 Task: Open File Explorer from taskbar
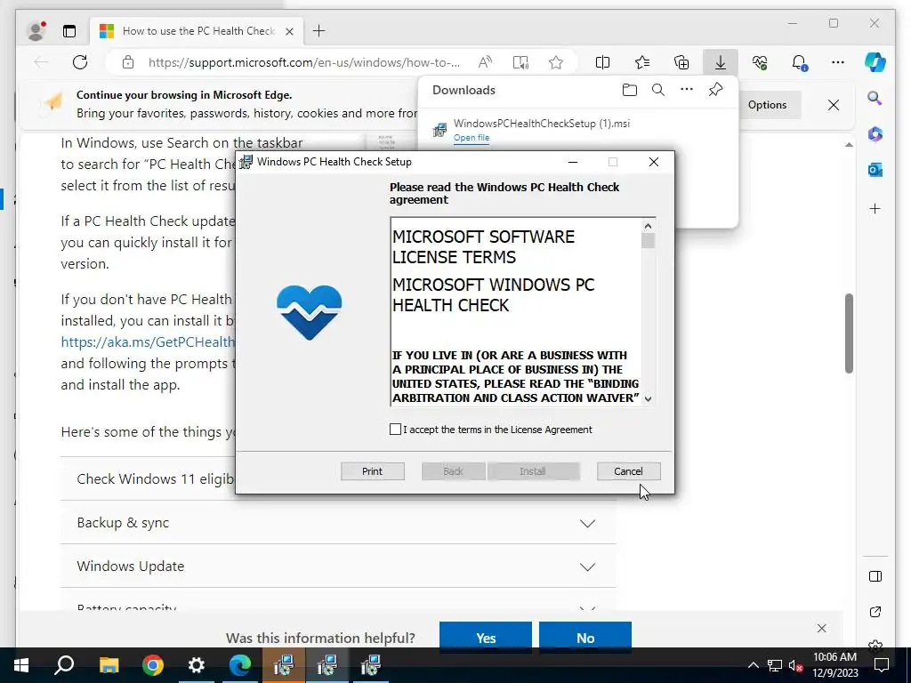pos(109,665)
